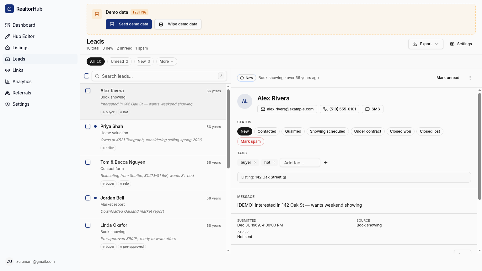Open the Export dropdown

click(x=426, y=44)
